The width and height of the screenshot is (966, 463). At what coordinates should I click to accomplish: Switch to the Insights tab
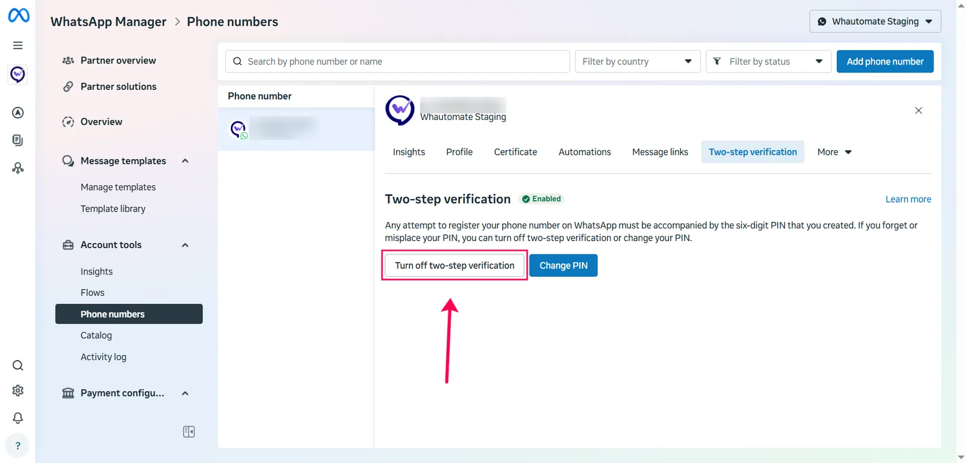[x=409, y=152]
